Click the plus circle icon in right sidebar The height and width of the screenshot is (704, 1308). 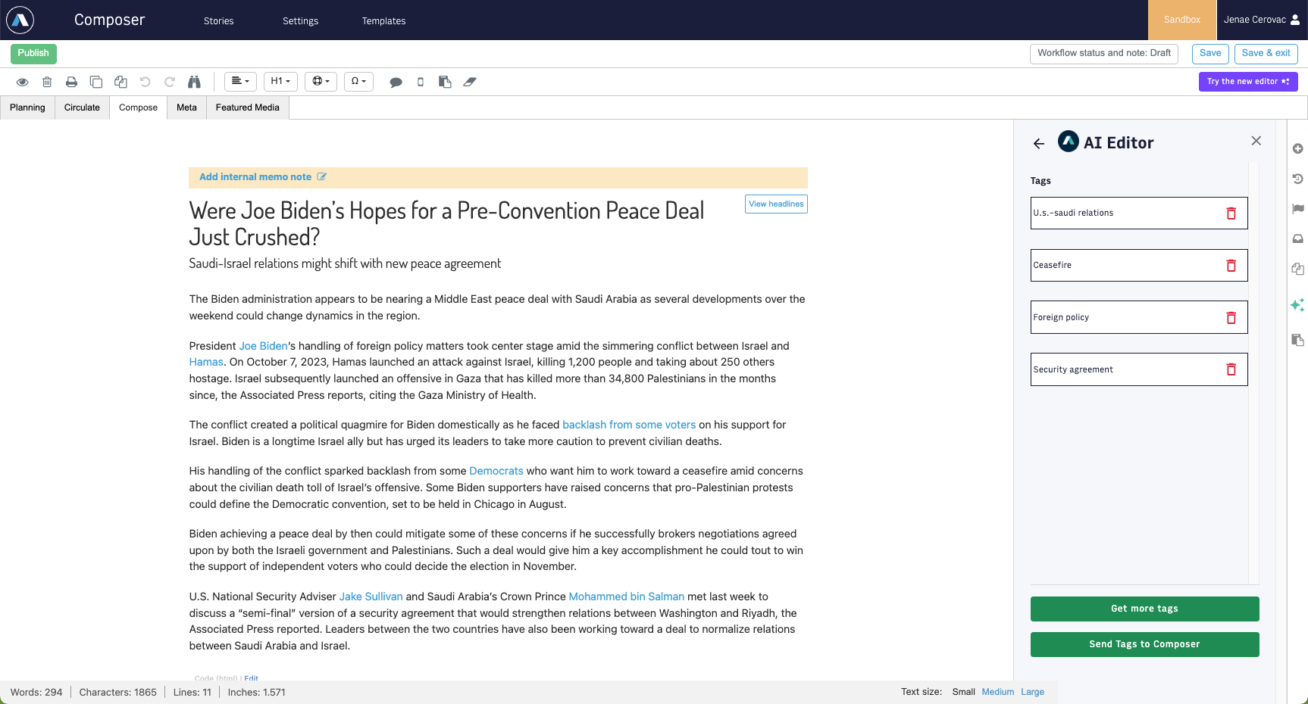click(1298, 148)
